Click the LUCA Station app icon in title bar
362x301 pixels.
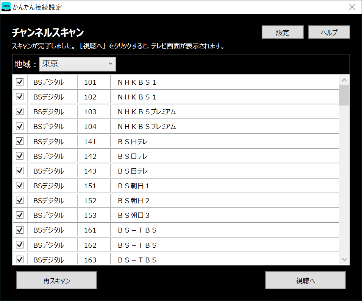pos(6,7)
